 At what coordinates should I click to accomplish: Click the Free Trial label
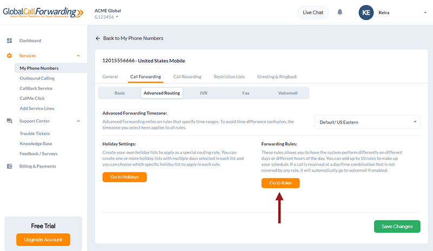click(43, 226)
